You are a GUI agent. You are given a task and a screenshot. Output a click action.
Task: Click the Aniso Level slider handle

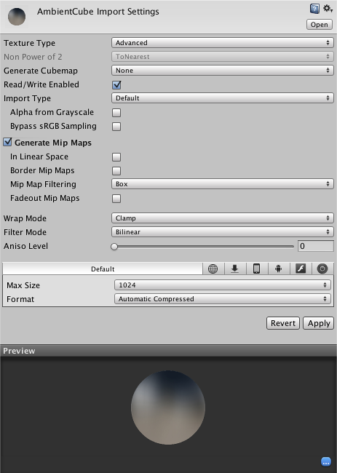(x=114, y=247)
